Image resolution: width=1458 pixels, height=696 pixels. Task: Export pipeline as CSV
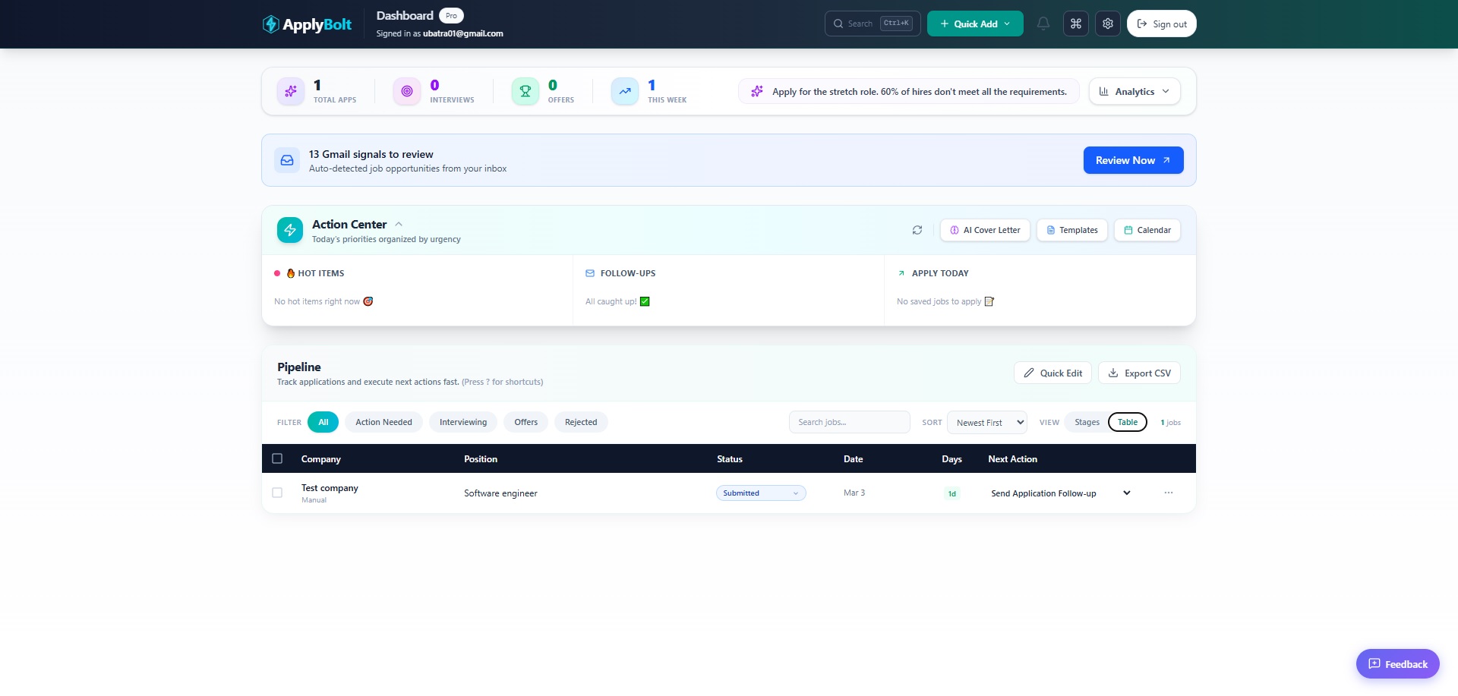[1139, 373]
